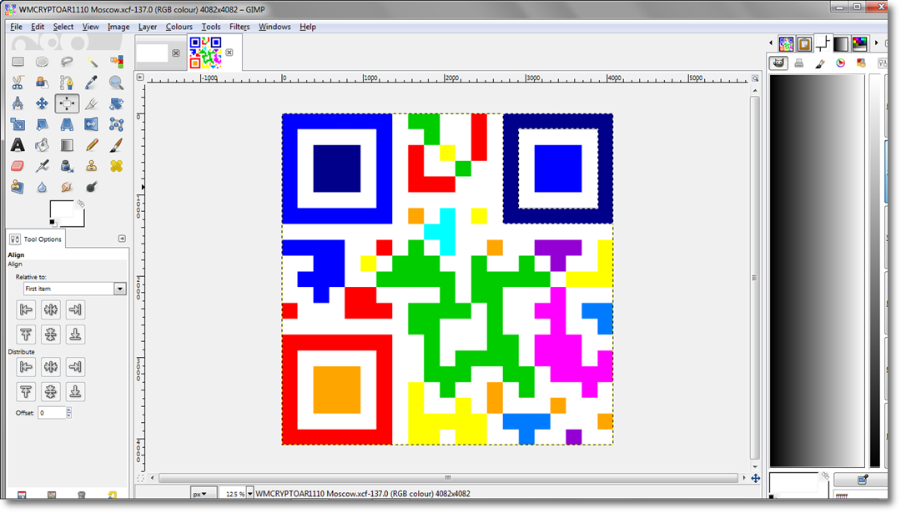901x513 pixels.
Task: Open the Edit menu
Action: (38, 27)
